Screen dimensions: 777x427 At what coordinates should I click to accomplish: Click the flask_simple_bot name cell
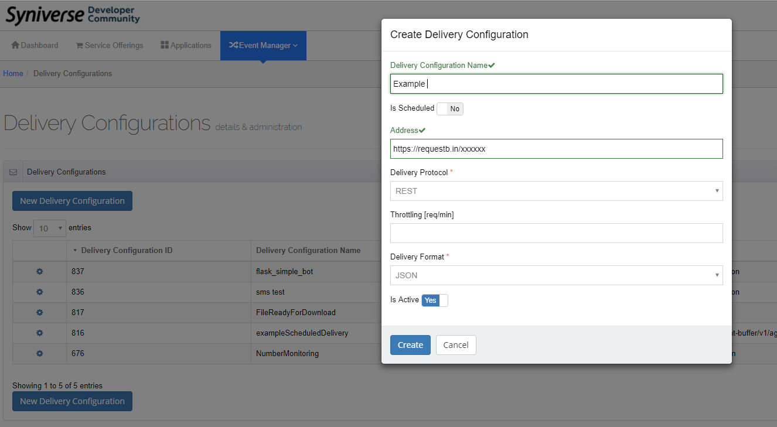pyautogui.click(x=284, y=272)
